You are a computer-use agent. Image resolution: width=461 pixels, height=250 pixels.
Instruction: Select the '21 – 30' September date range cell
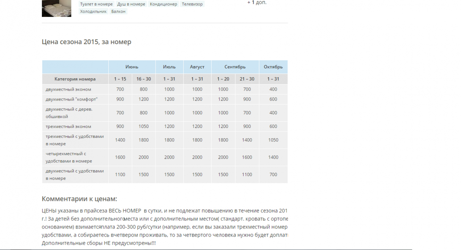coord(247,79)
